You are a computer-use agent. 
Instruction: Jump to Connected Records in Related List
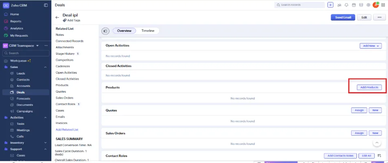click(x=70, y=41)
